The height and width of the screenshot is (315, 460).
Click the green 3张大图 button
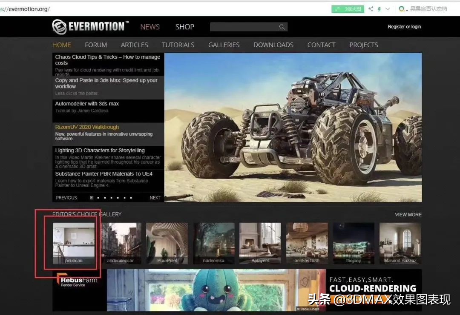(348, 9)
